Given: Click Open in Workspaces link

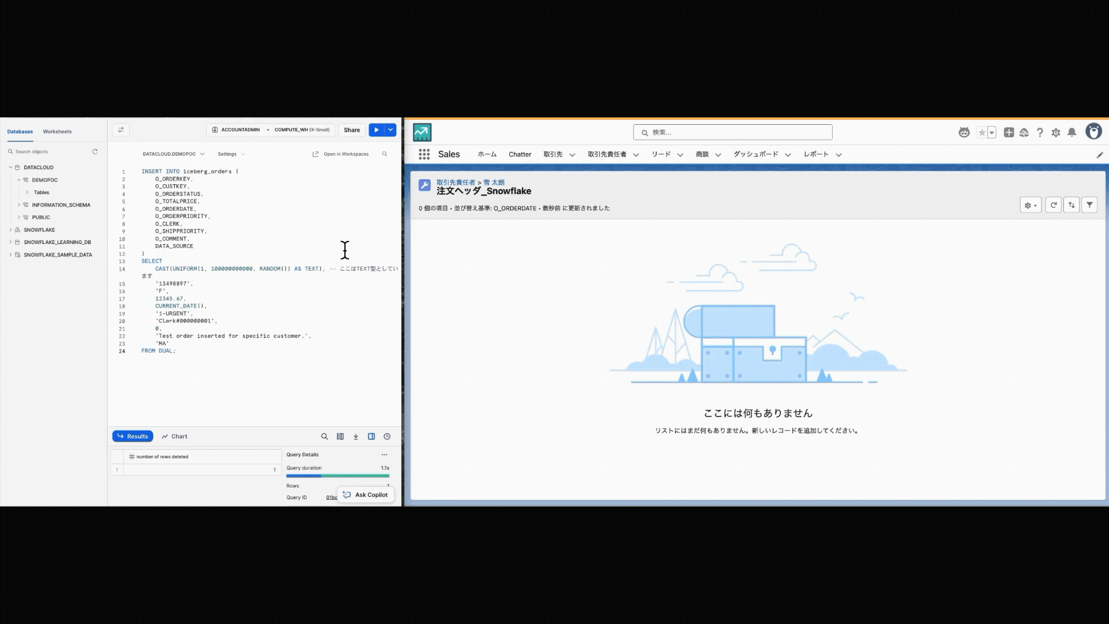Looking at the screenshot, I should [341, 154].
